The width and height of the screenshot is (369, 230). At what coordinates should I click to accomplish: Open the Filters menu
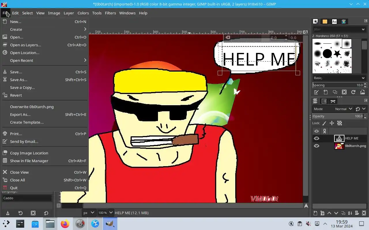tap(110, 13)
